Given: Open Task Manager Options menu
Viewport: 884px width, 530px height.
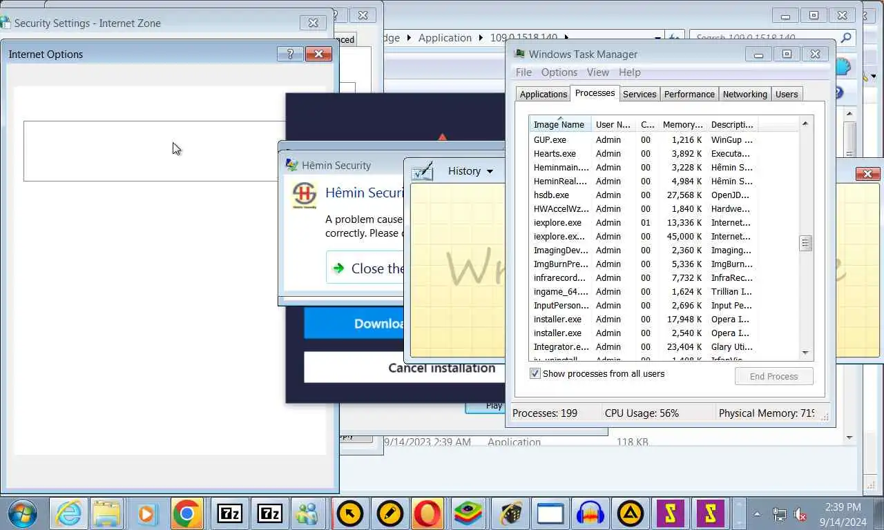Looking at the screenshot, I should pos(559,72).
